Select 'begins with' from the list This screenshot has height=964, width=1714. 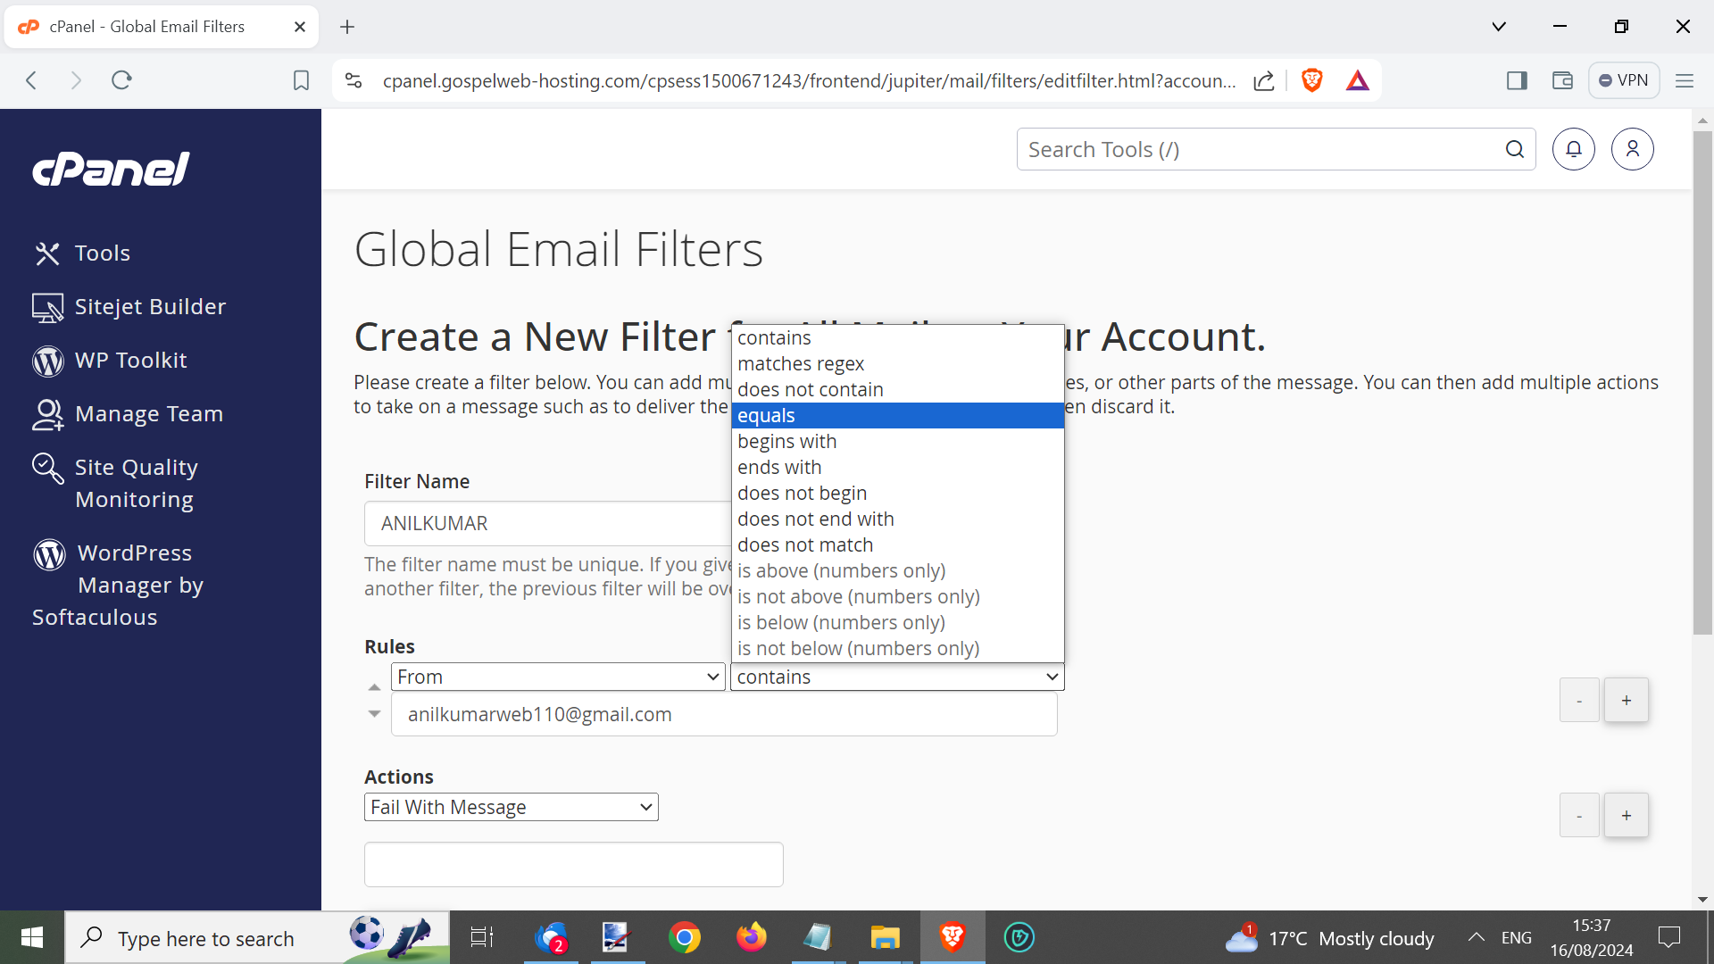786,441
